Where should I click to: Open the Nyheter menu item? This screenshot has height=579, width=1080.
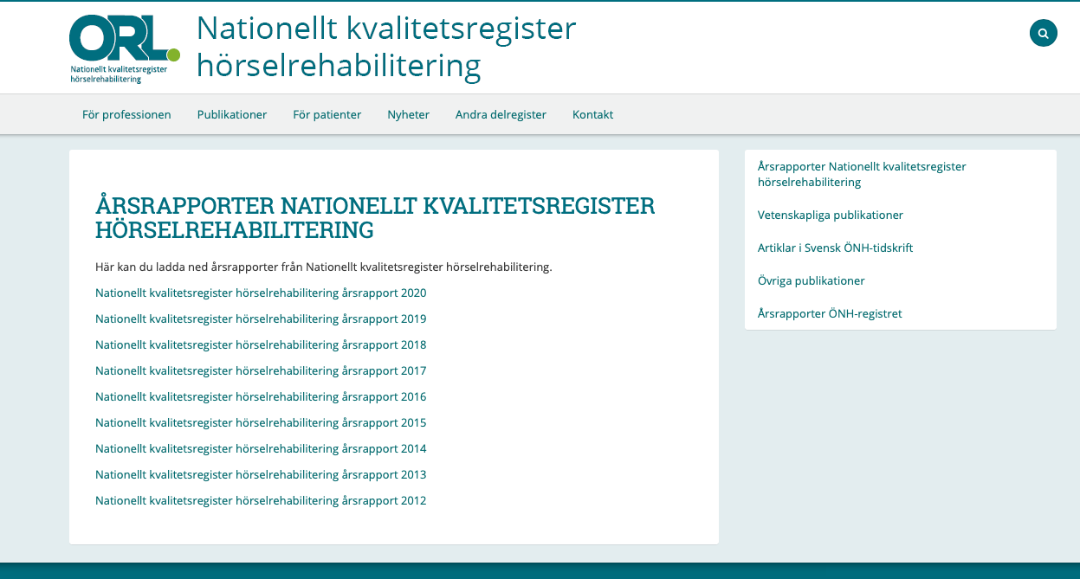coord(408,114)
